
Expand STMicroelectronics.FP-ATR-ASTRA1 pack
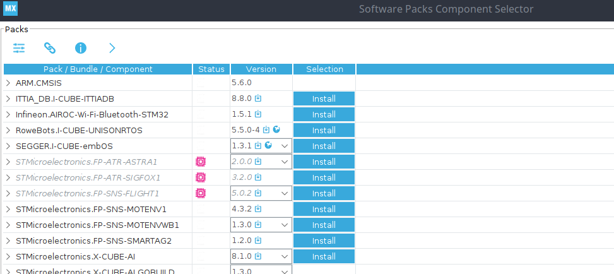[x=8, y=162]
